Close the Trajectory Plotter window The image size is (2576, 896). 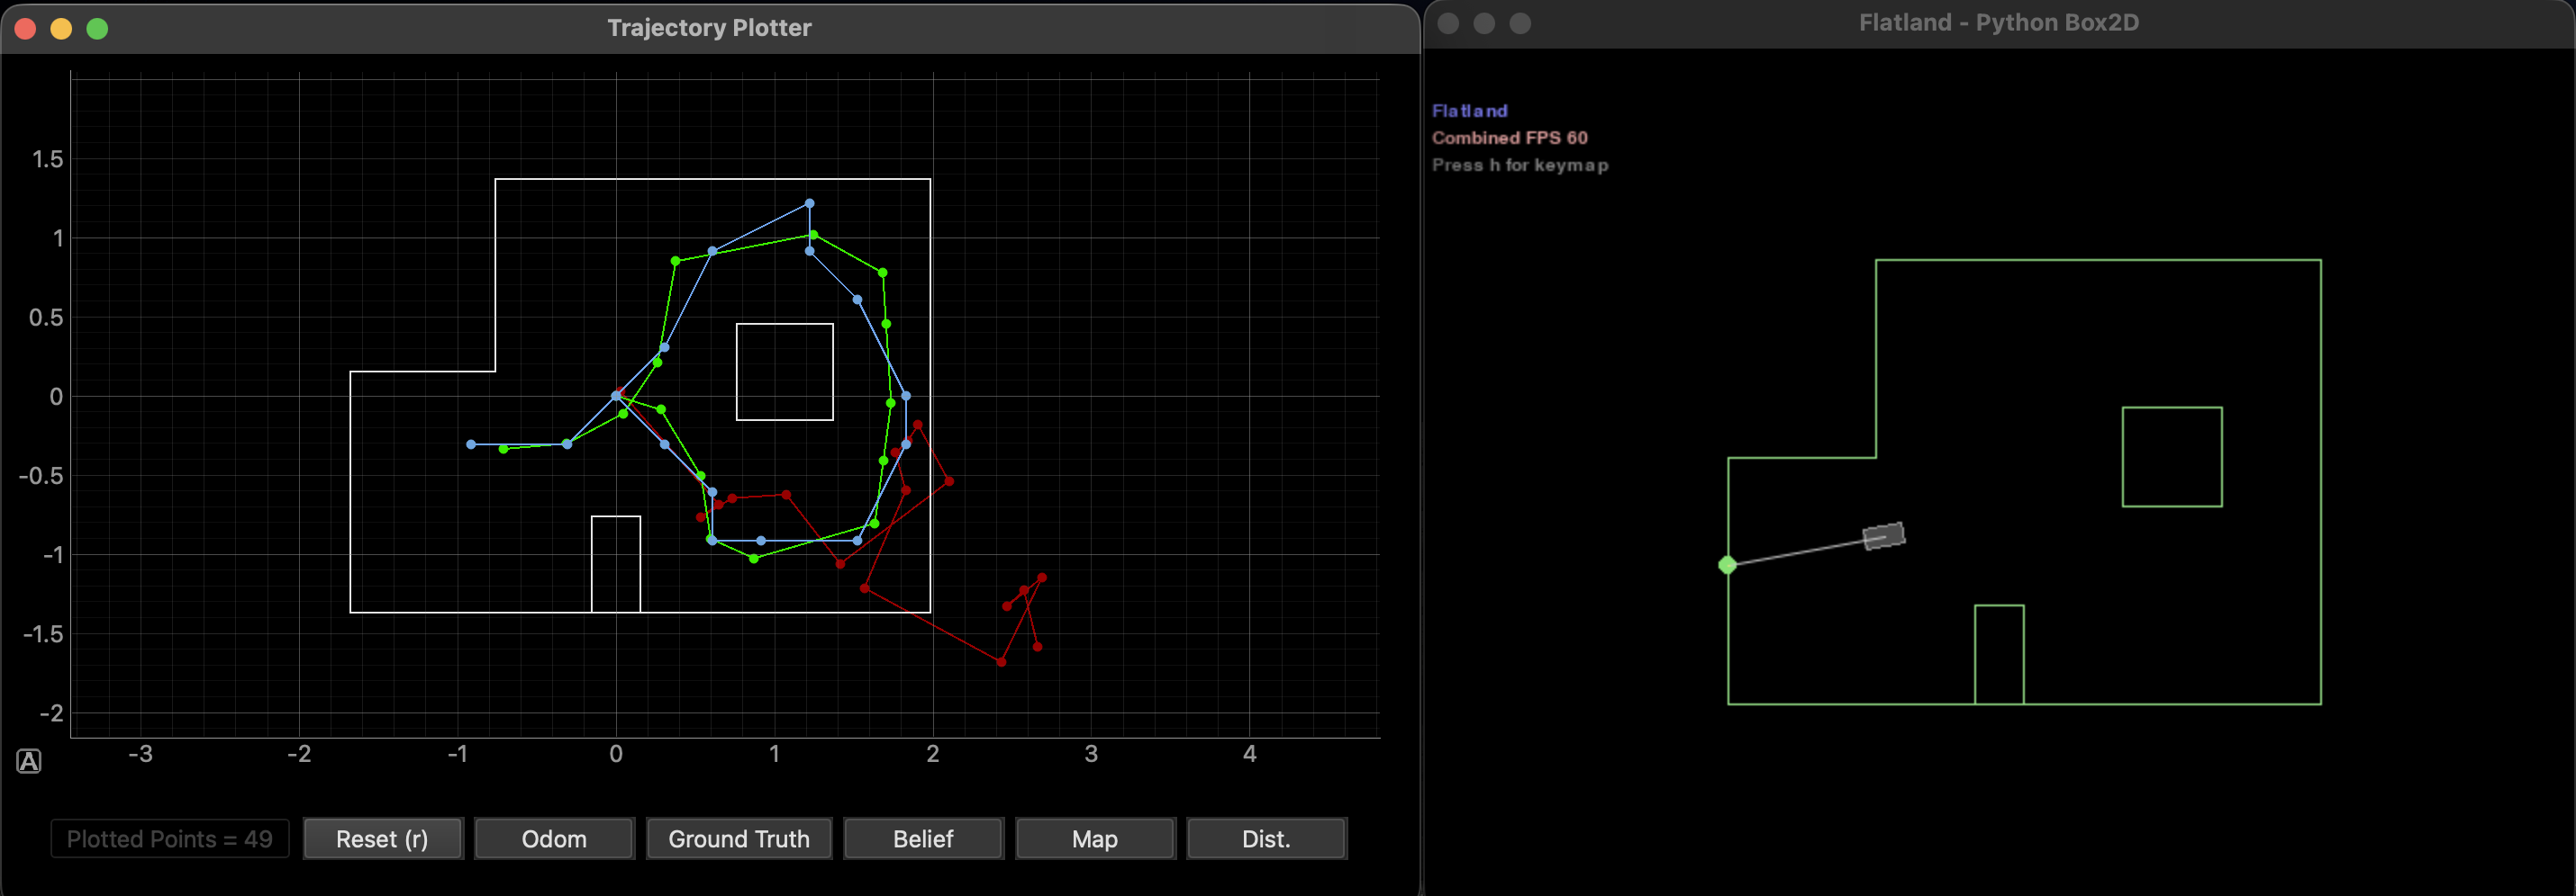click(26, 29)
